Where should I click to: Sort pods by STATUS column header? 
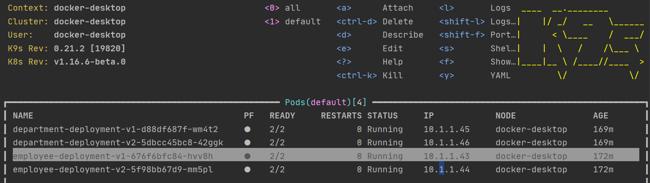point(382,116)
